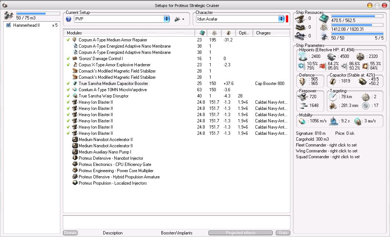
Task: Open the ship setup options icon menu
Action: (x=179, y=19)
